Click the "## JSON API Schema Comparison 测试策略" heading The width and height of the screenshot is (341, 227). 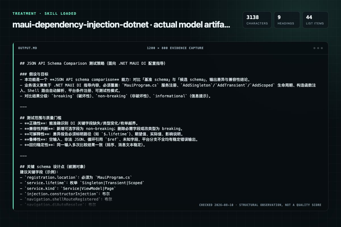coord(93,63)
